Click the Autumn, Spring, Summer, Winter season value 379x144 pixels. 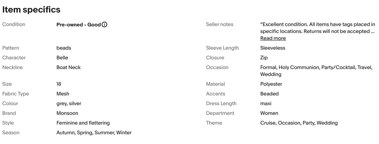(94, 132)
